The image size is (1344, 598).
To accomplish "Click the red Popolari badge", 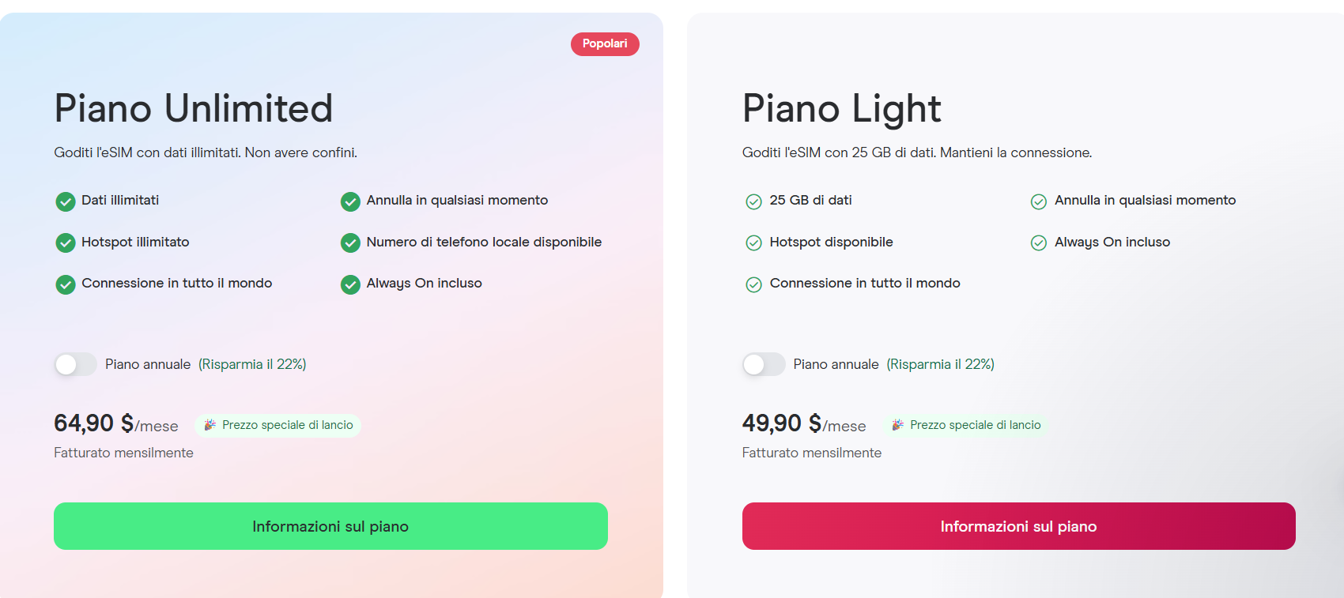I will (x=605, y=44).
